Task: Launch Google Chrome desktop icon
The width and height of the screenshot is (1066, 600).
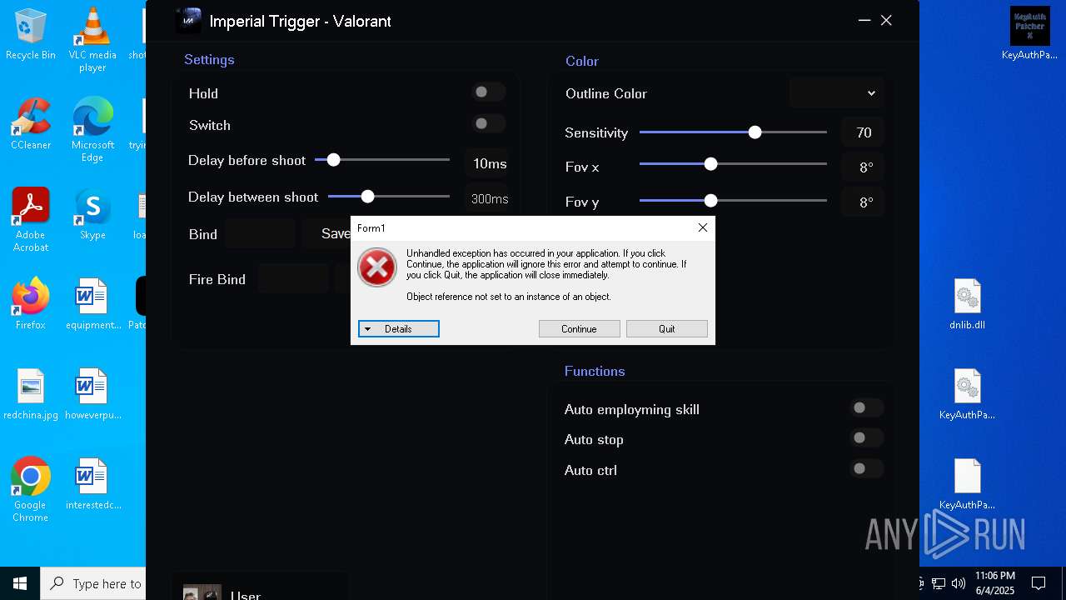Action: 31,490
